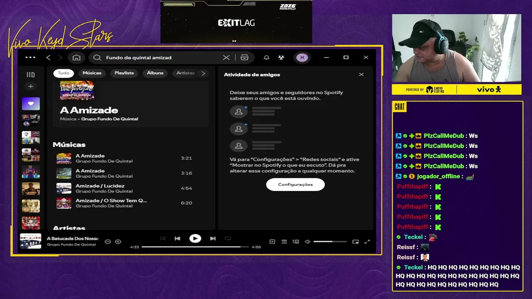Skip to the previous track
532x299 pixels.
pos(177,238)
